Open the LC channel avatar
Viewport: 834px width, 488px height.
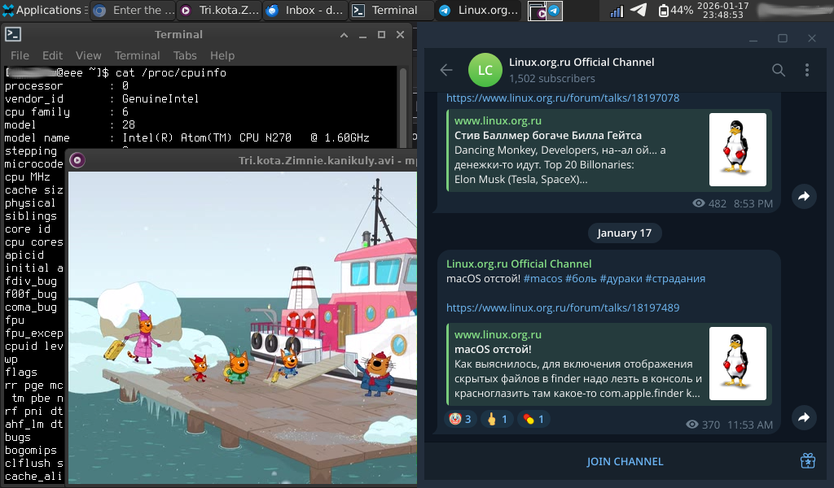[485, 70]
